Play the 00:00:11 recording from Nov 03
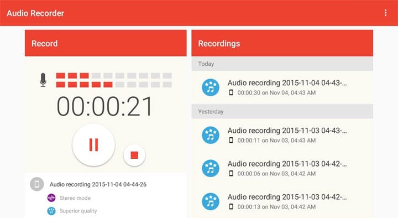Screen dimensions: 398x218 pyautogui.click(x=282, y=135)
